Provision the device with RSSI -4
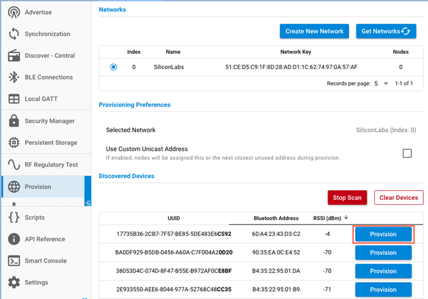The image size is (428, 299). [x=383, y=234]
